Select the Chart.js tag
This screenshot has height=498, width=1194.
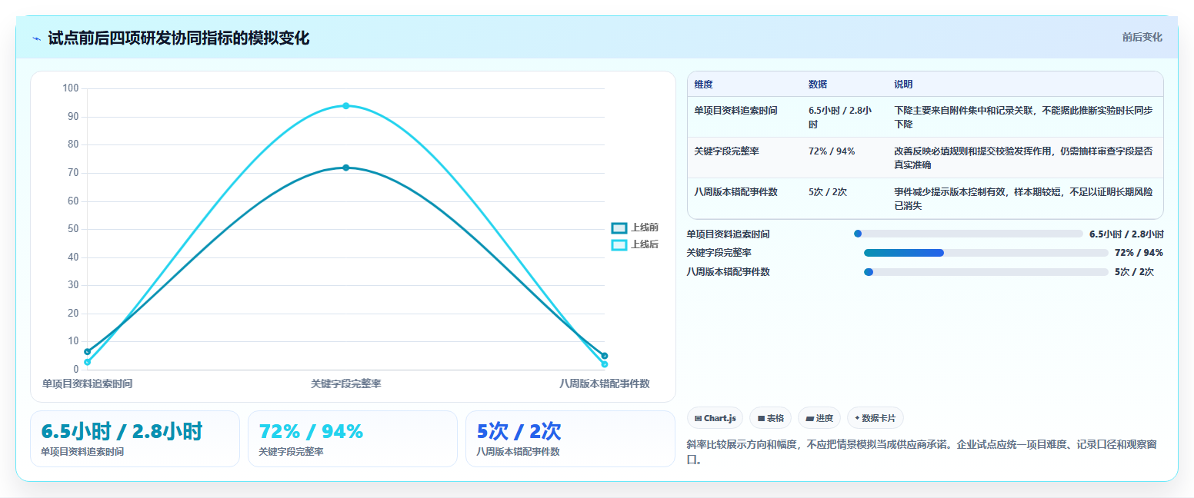[715, 418]
